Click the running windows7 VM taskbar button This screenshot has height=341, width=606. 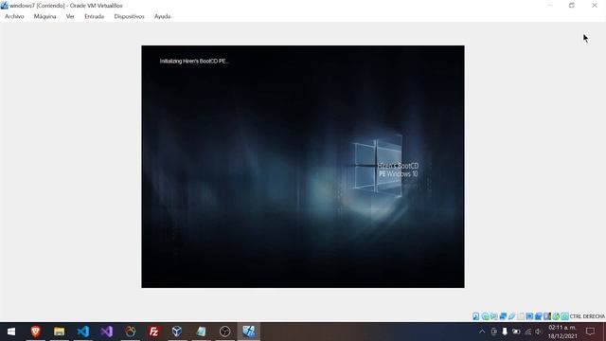click(248, 332)
